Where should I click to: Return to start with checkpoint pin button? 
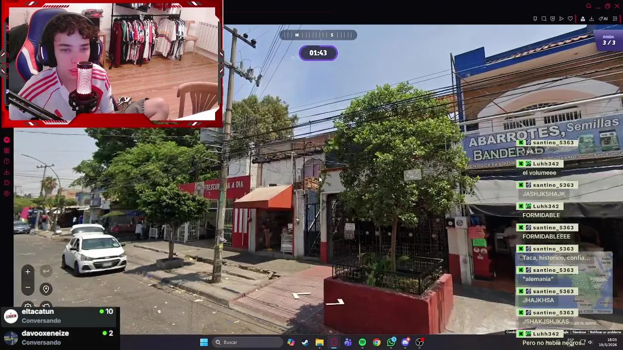pyautogui.click(x=46, y=289)
